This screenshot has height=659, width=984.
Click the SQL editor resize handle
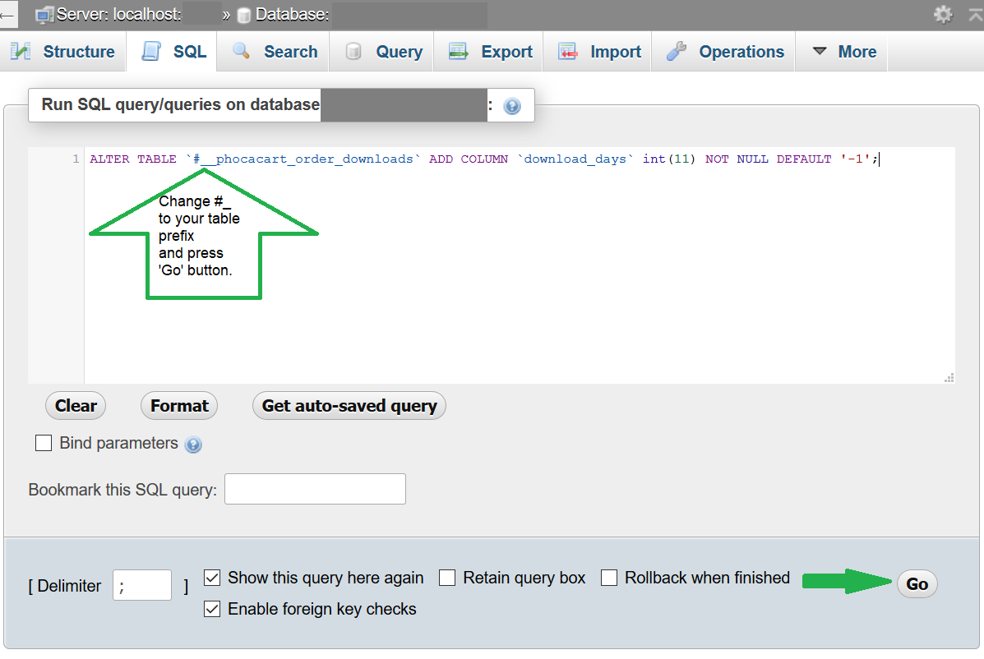(949, 378)
